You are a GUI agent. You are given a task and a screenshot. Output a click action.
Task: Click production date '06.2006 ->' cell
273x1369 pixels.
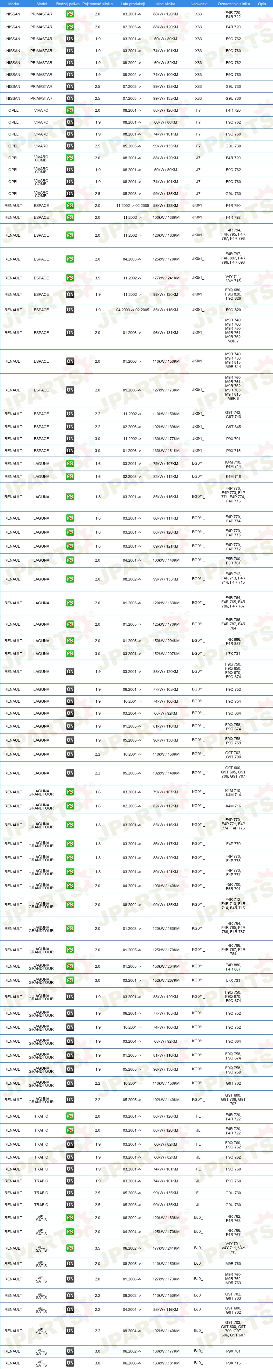click(x=132, y=1363)
